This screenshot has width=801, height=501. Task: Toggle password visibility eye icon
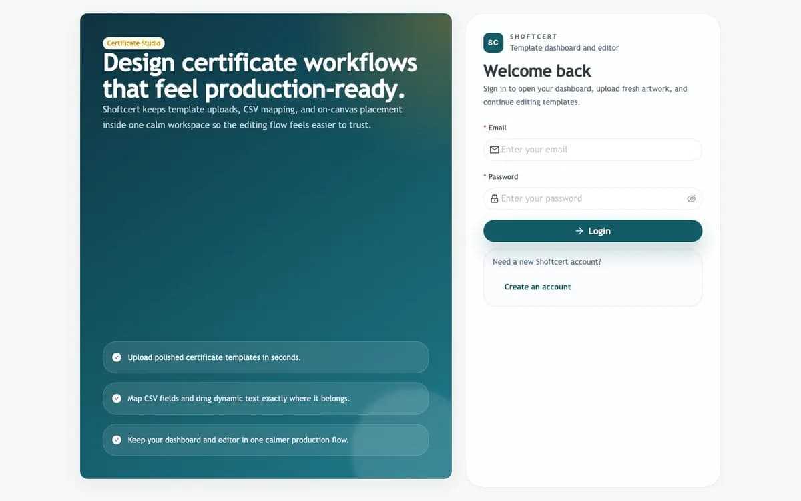(x=691, y=198)
